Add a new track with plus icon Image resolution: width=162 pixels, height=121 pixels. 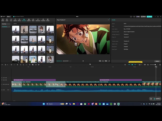(x=2, y=65)
